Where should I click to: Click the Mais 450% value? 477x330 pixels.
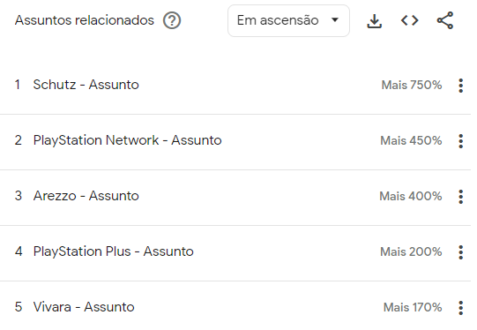tap(411, 140)
